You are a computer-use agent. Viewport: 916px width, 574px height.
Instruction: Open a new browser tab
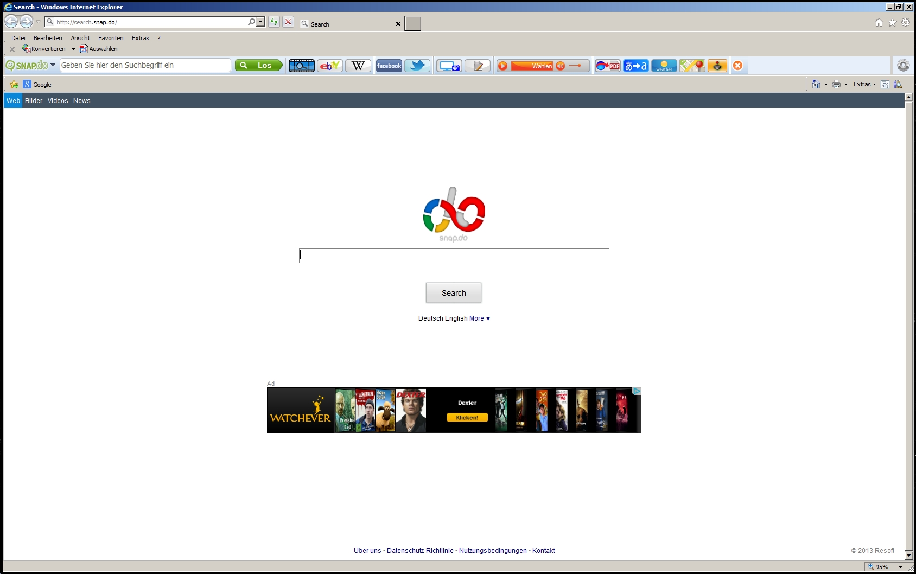(x=413, y=24)
